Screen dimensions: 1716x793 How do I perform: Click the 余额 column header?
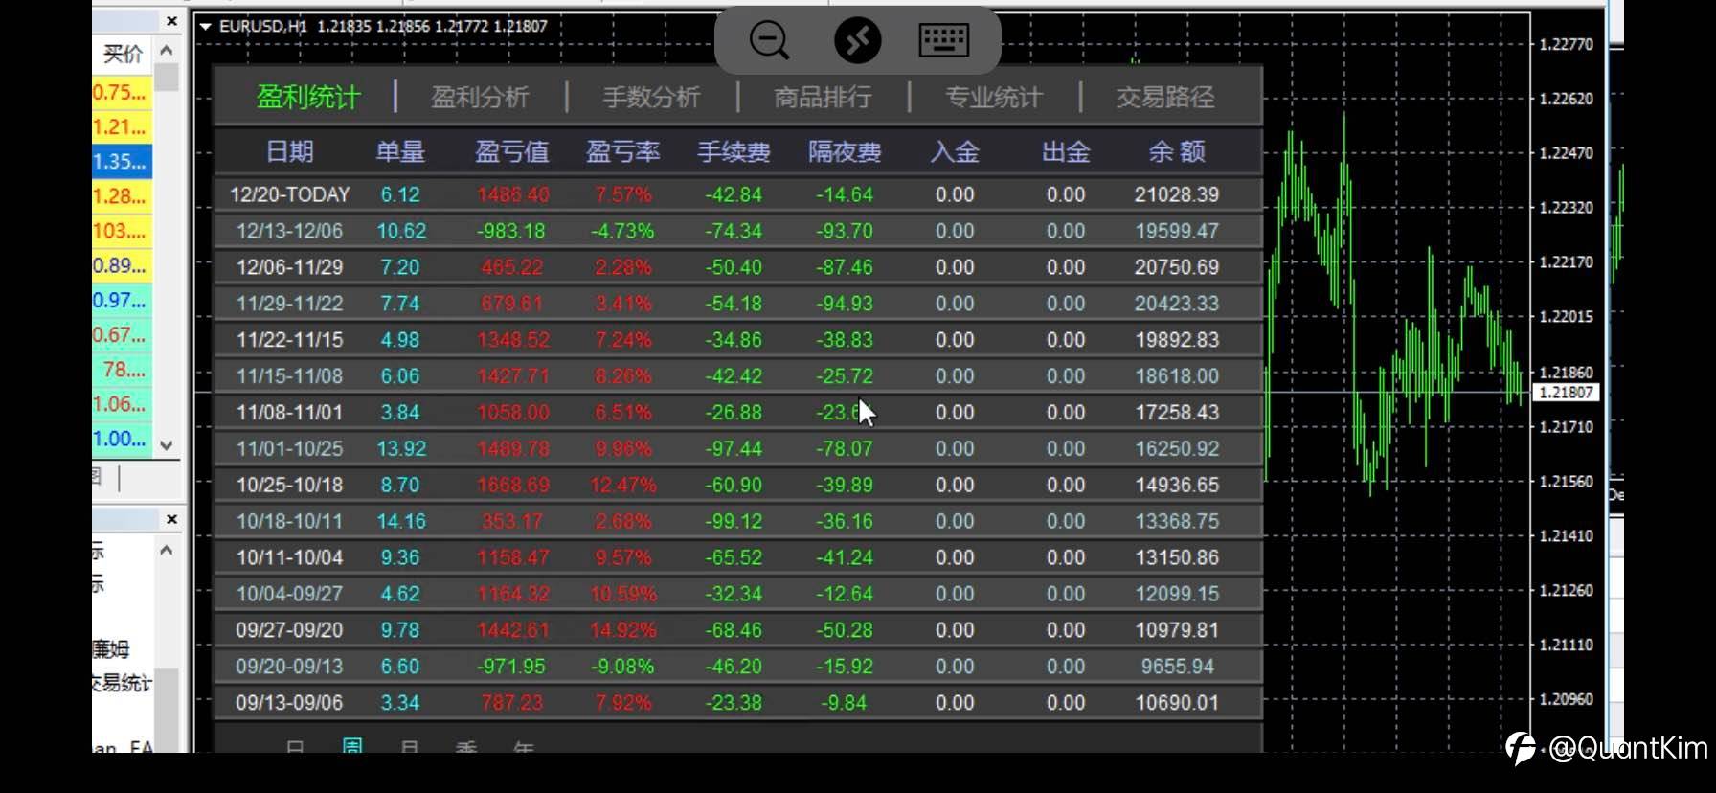pos(1177,151)
